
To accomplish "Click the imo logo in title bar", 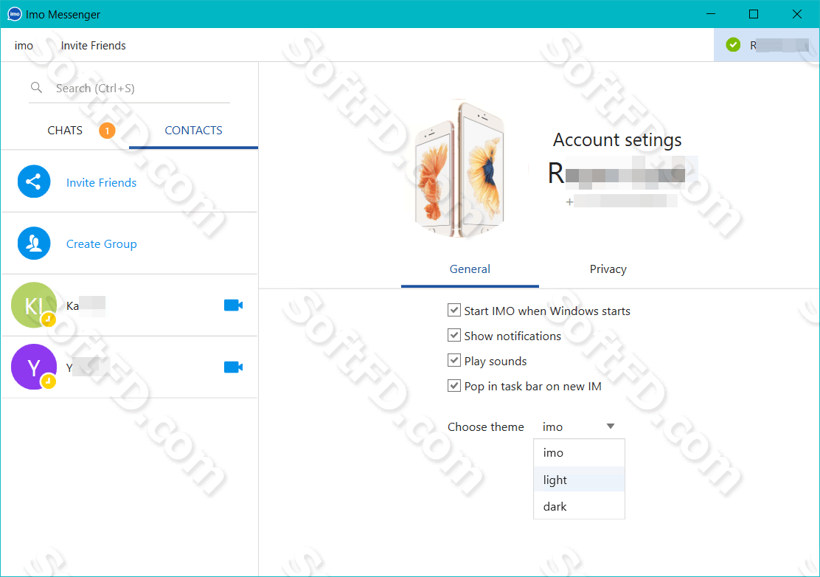I will (15, 14).
